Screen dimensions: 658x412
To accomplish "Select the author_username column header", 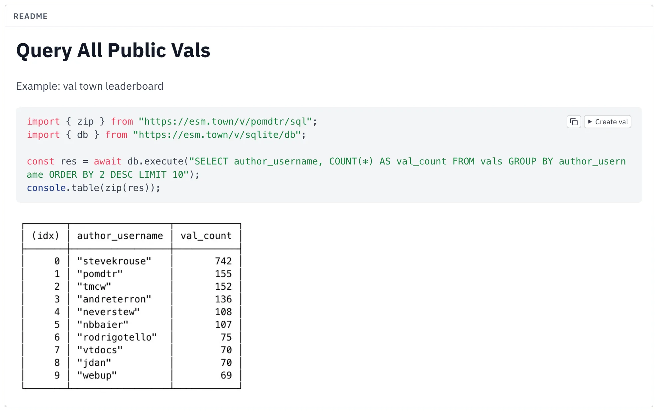I will (x=120, y=236).
